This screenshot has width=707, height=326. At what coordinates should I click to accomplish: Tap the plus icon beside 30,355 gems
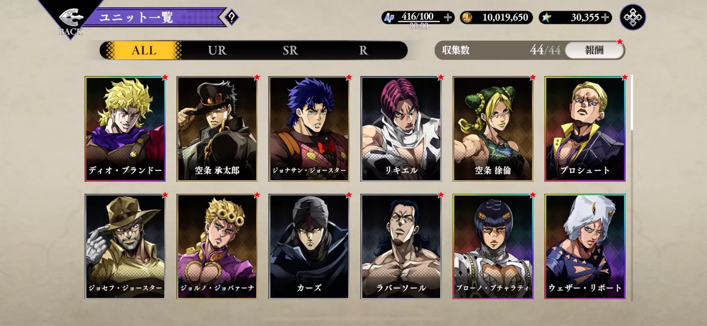point(605,18)
